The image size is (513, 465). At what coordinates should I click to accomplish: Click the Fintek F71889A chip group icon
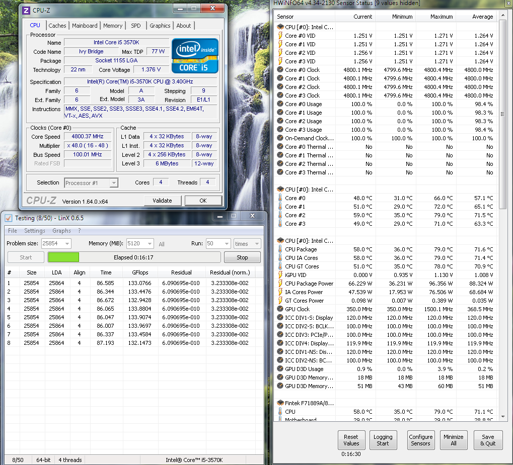click(280, 403)
